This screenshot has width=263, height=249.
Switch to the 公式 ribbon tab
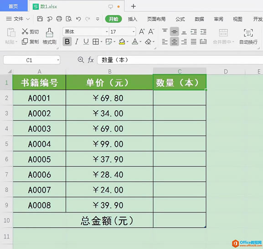[x=180, y=19]
